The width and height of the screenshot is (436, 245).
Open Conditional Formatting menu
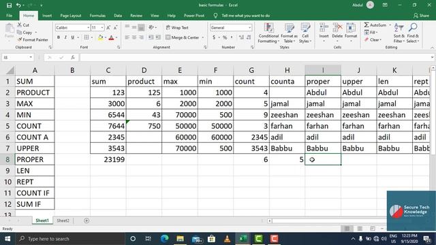click(268, 33)
